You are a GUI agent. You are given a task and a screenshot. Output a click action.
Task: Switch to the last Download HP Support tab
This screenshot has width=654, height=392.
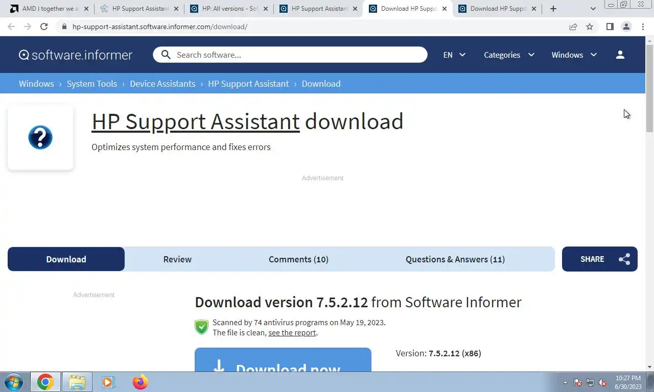click(498, 9)
